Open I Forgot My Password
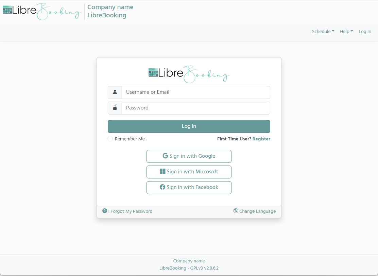Viewport: 378px width, 276px height. [x=130, y=211]
